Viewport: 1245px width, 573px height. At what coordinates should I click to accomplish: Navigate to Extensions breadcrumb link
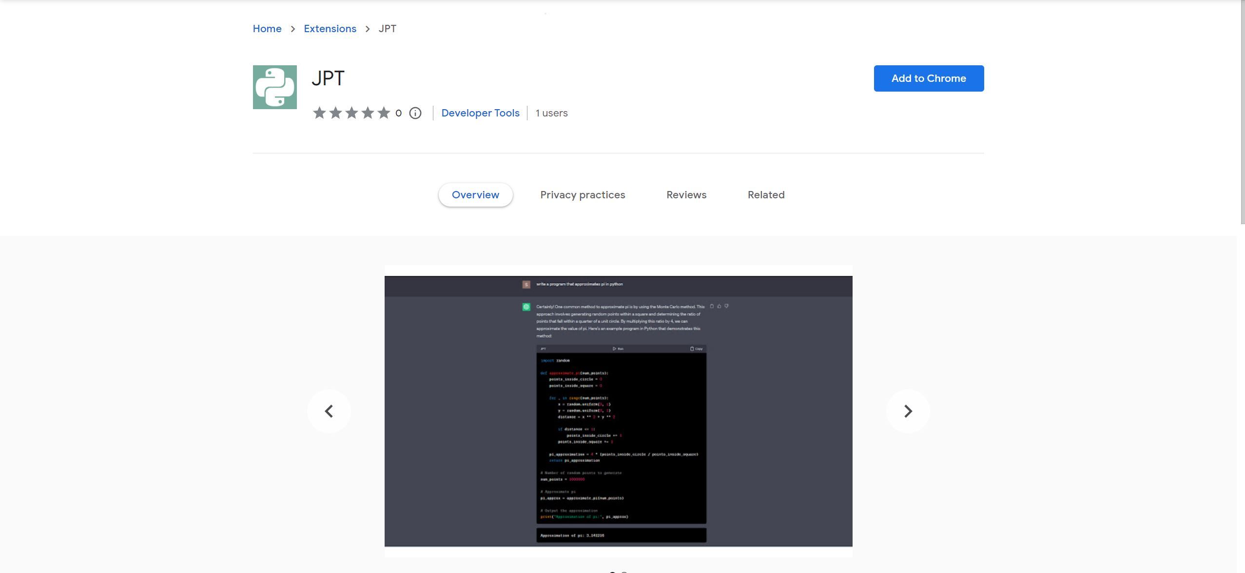pyautogui.click(x=330, y=29)
